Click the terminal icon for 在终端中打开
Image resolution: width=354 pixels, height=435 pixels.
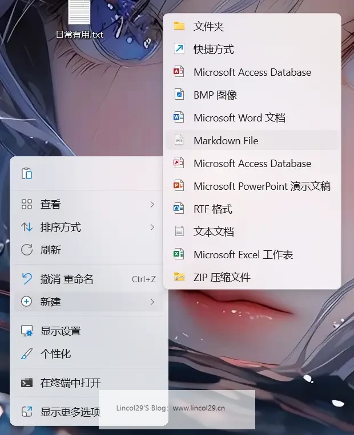26,383
